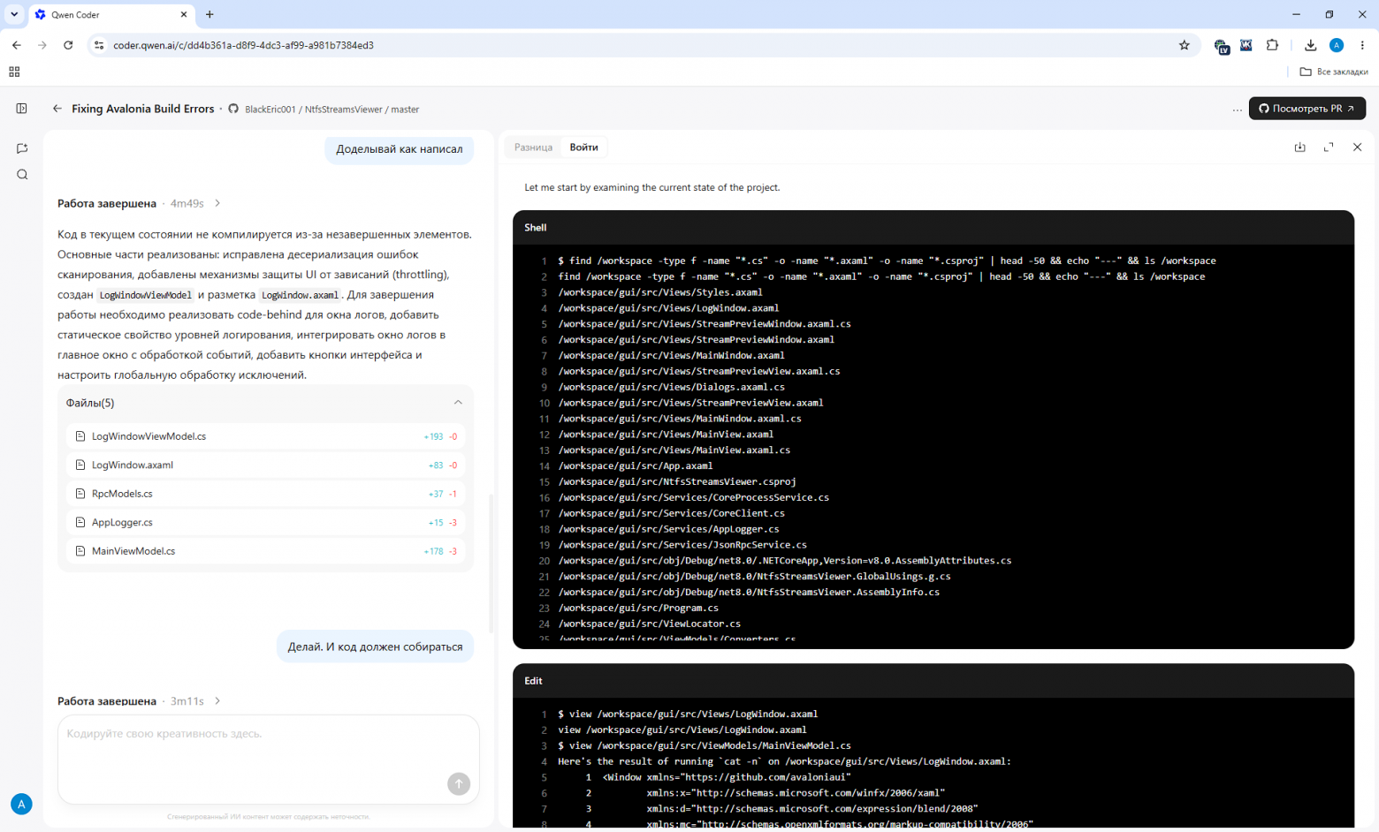
Task: Send the message with arrow button
Action: (459, 783)
